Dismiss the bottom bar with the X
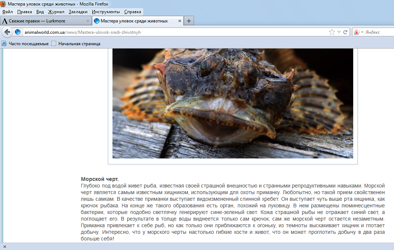This screenshot has width=394, height=250. coord(5,246)
